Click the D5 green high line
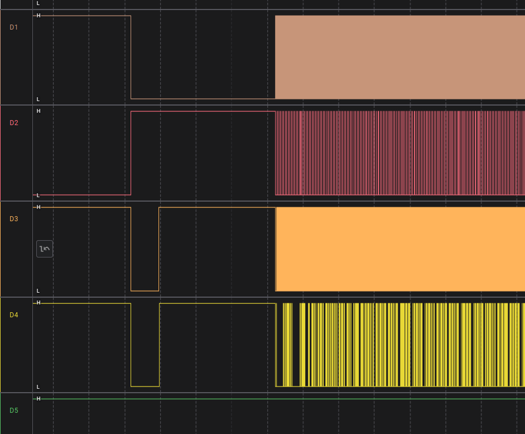Viewport: 525px width, 434px height. (279, 399)
